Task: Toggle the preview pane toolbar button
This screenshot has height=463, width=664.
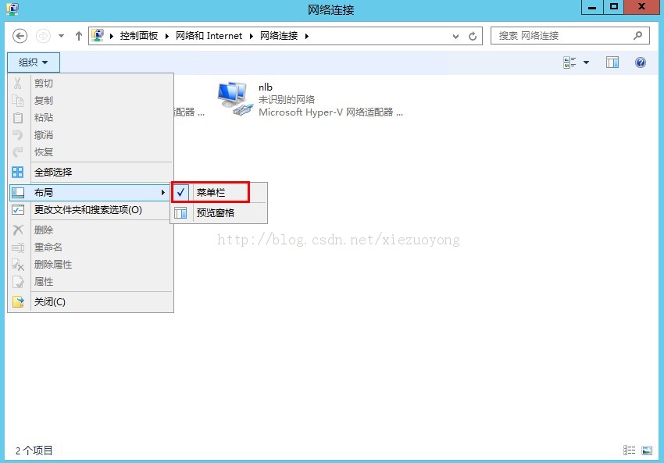Action: pyautogui.click(x=612, y=62)
